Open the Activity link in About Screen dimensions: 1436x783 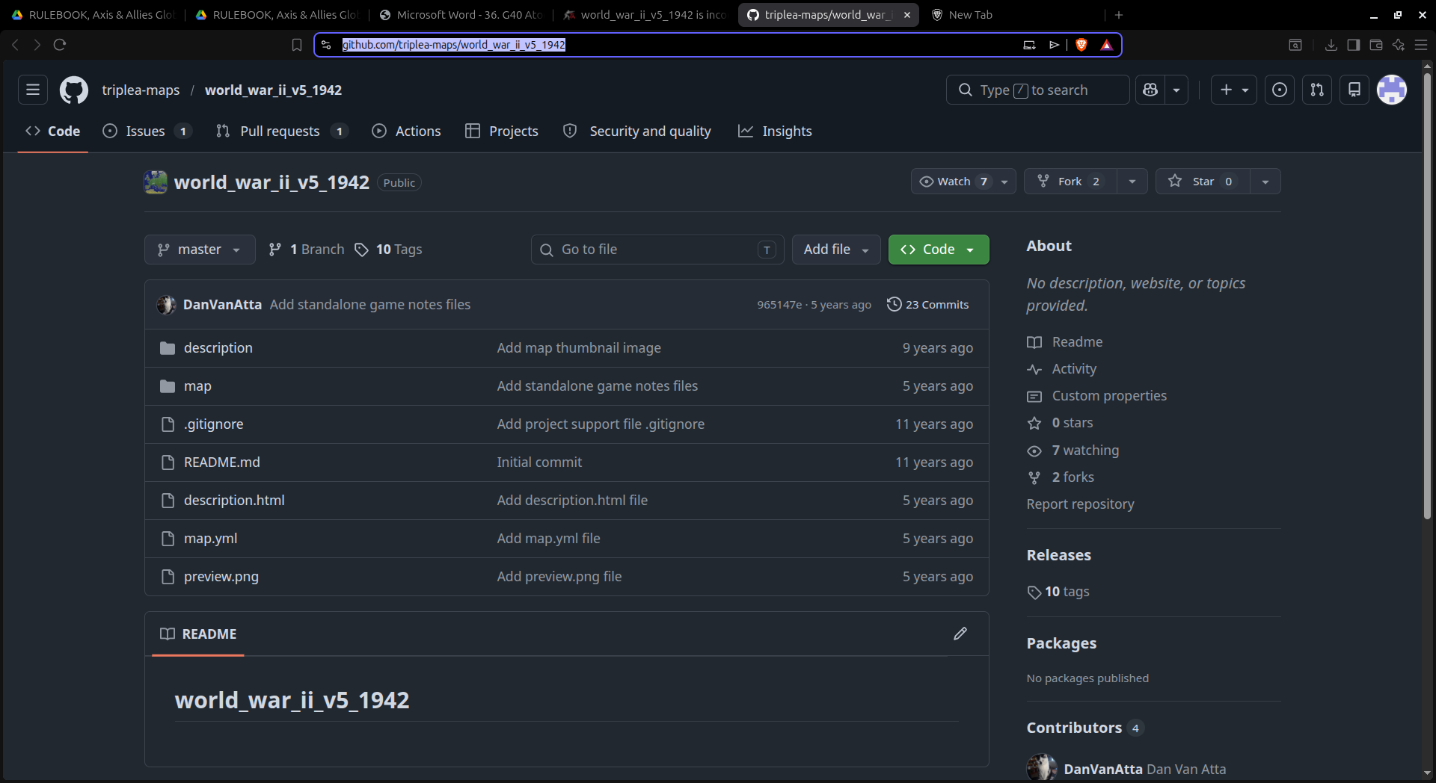point(1074,369)
